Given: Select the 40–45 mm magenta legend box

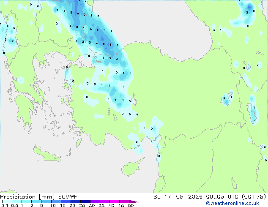Looking at the screenshot, I should click(115, 202).
